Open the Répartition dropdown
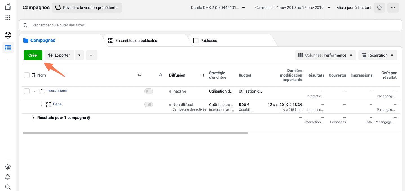Screen dimensions: 405x191 tap(377, 55)
